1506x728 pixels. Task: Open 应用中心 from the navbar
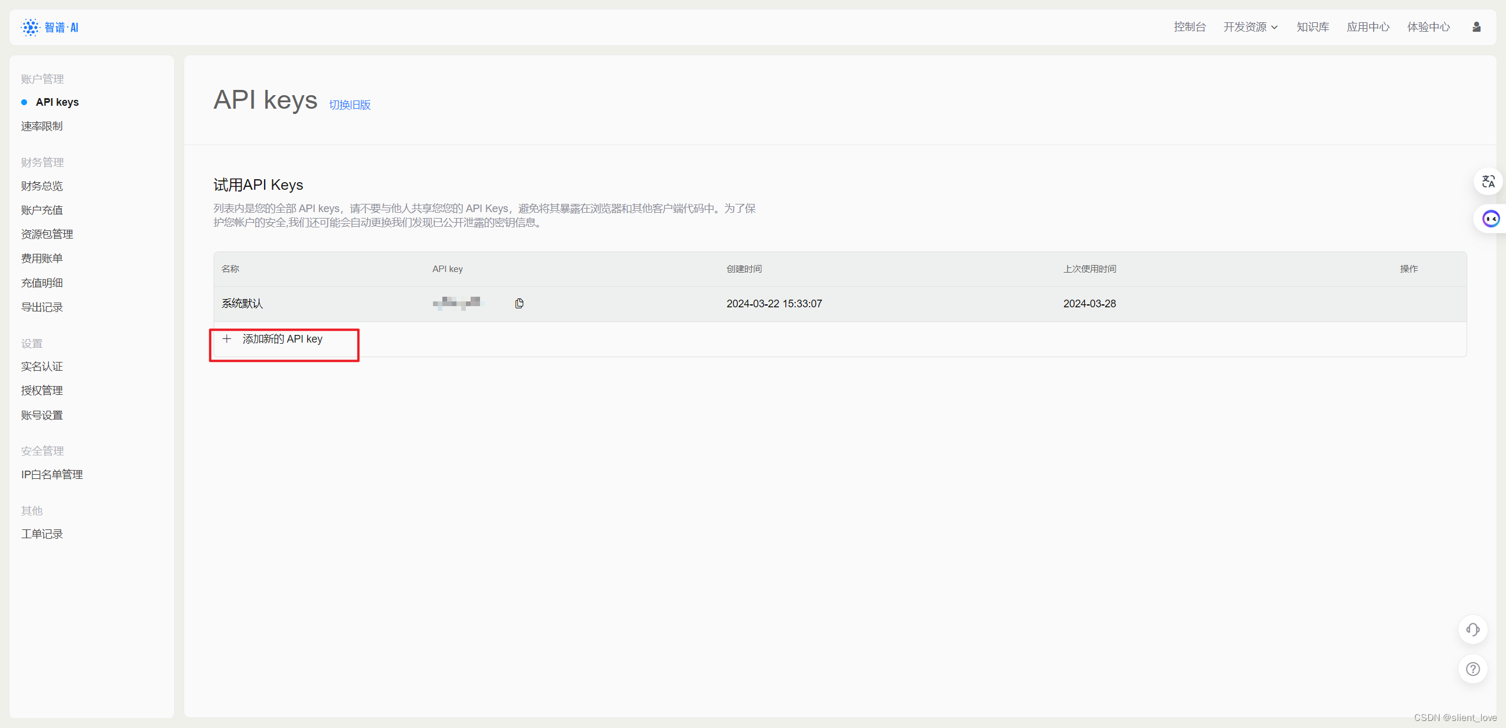click(x=1368, y=26)
